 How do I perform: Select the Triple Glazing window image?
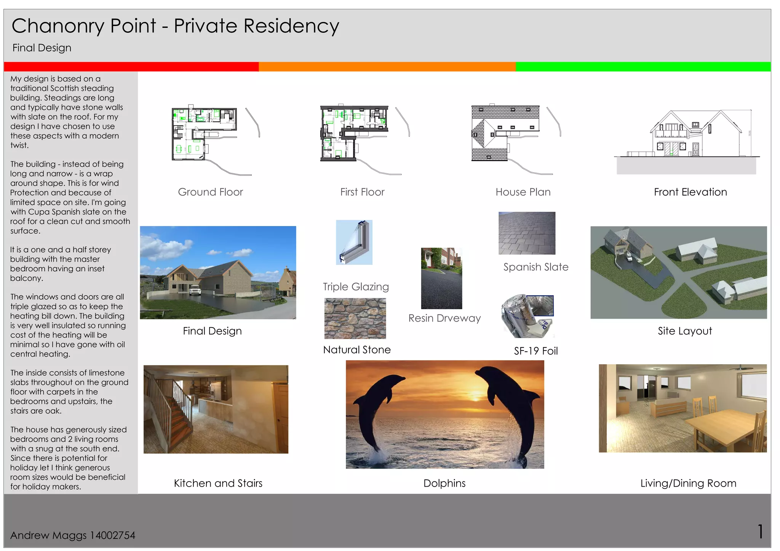pos(354,242)
